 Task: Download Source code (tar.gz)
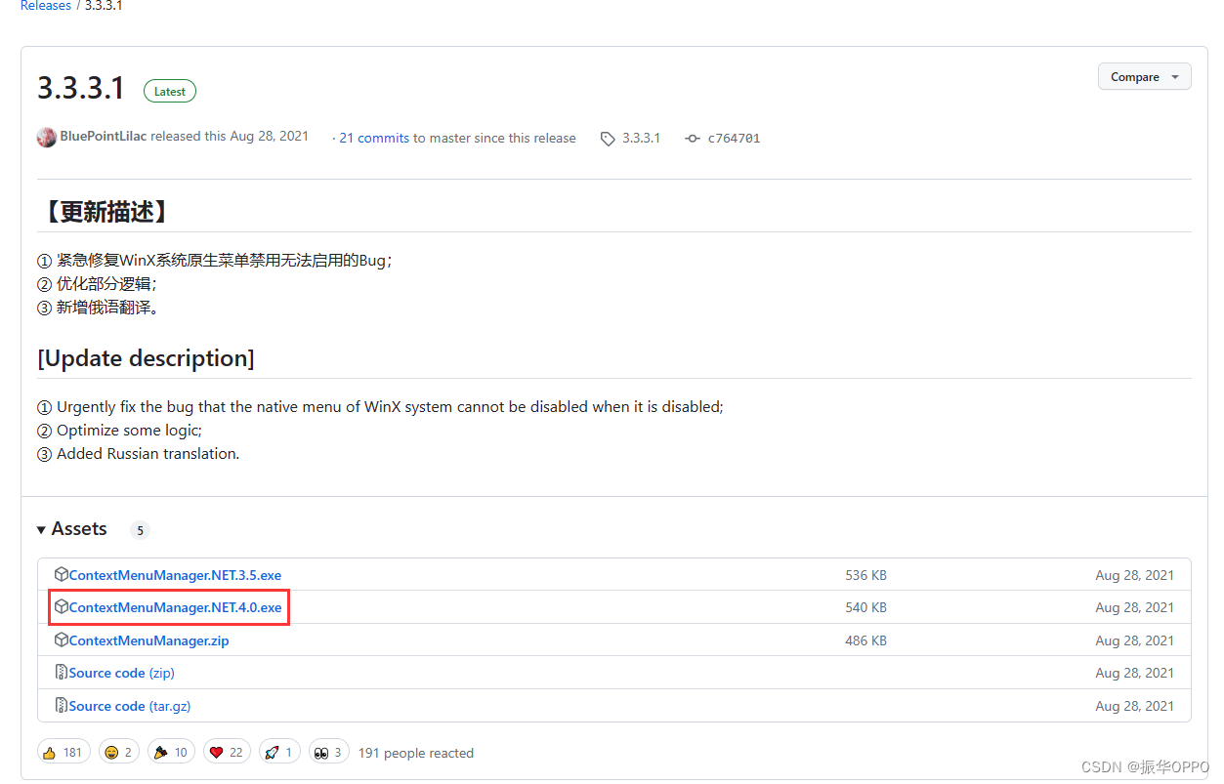pos(128,706)
